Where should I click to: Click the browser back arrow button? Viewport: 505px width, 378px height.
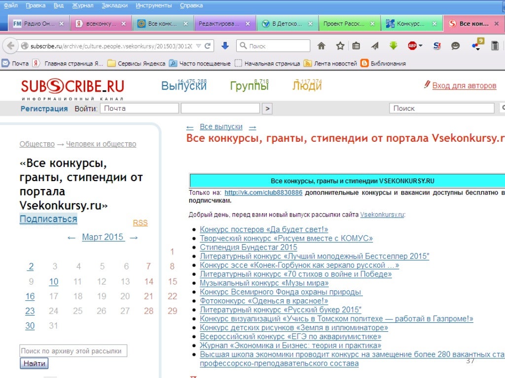click(11, 46)
